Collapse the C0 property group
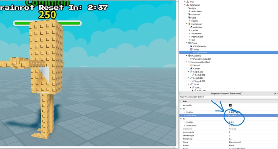Screen dimensions: 278x149 tap(181, 109)
